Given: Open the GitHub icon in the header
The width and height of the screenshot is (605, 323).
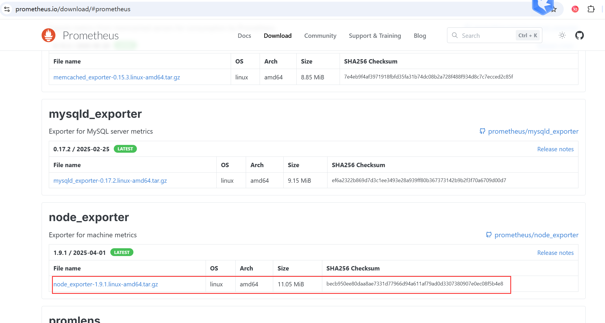Looking at the screenshot, I should [579, 36].
